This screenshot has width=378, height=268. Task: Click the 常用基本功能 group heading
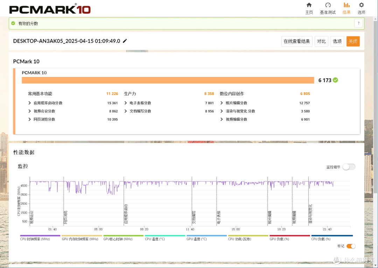[40, 93]
